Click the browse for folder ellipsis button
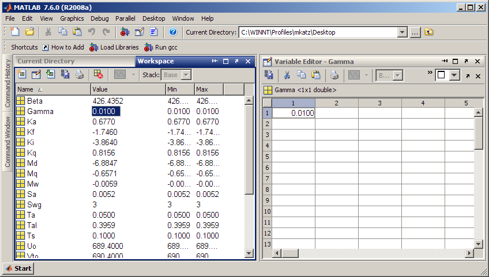489x277 pixels. (x=415, y=32)
